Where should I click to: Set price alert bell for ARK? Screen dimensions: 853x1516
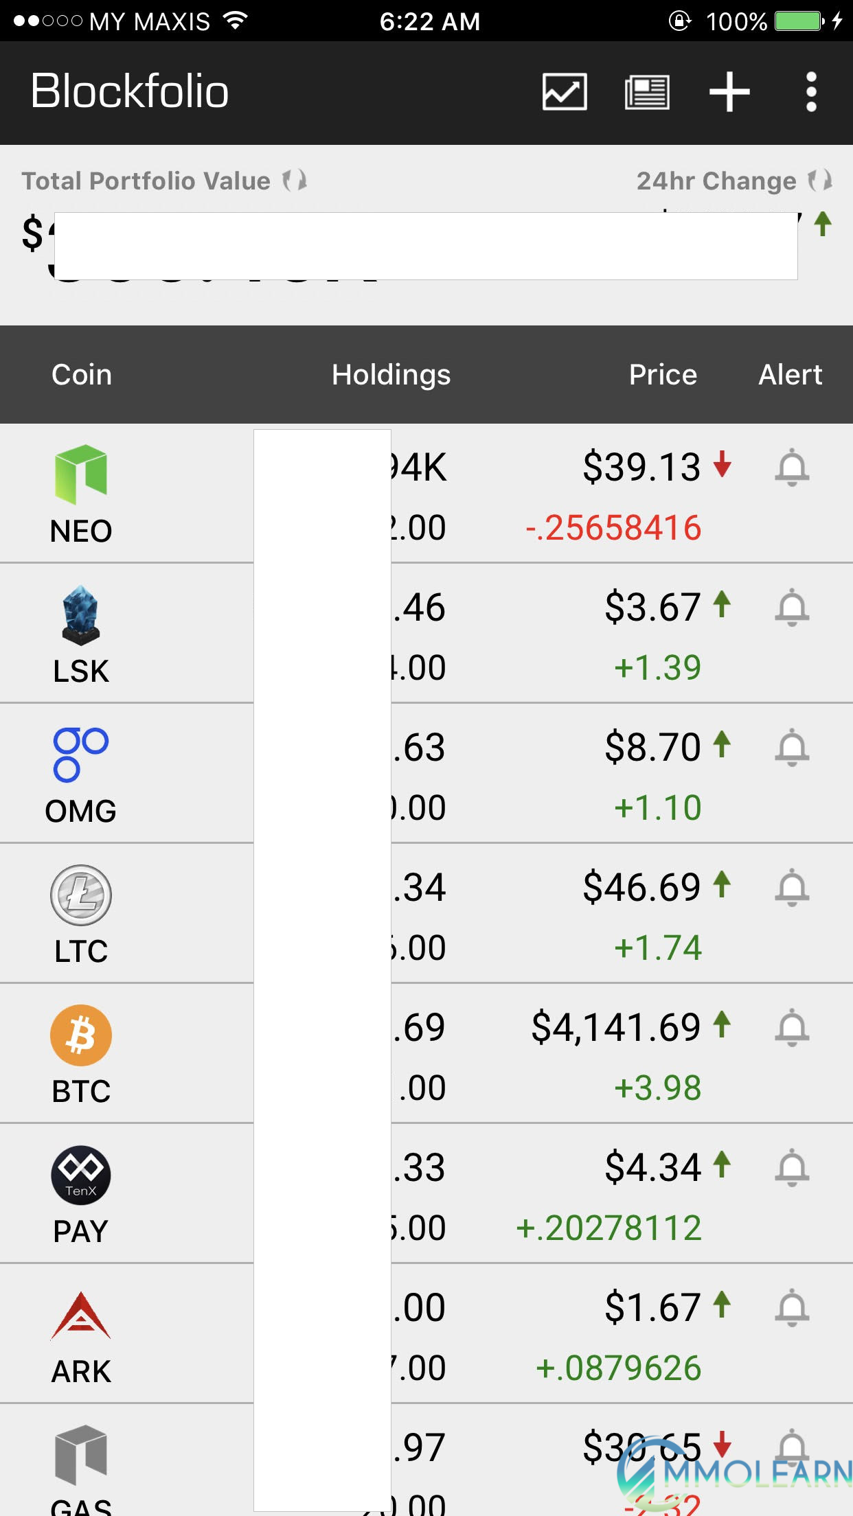792,1308
